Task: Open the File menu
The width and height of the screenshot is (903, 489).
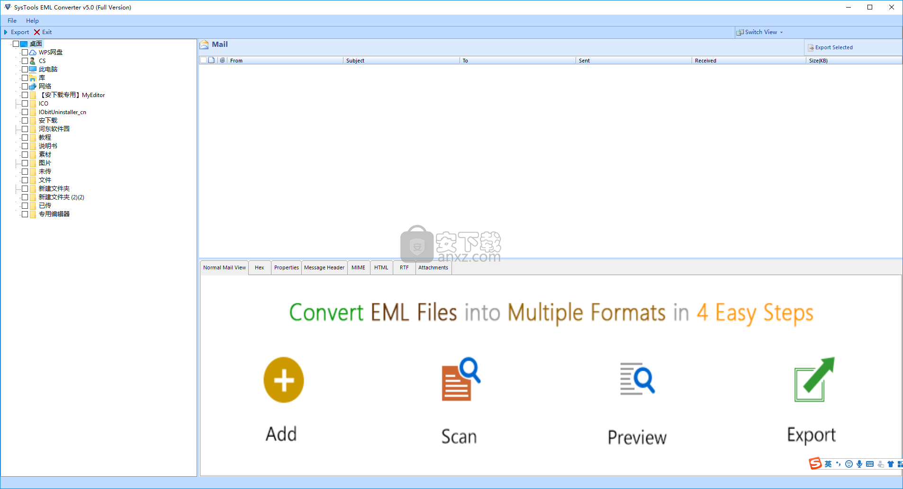Action: [x=12, y=21]
